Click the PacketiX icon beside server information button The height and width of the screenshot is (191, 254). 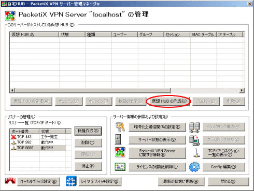[120, 152]
